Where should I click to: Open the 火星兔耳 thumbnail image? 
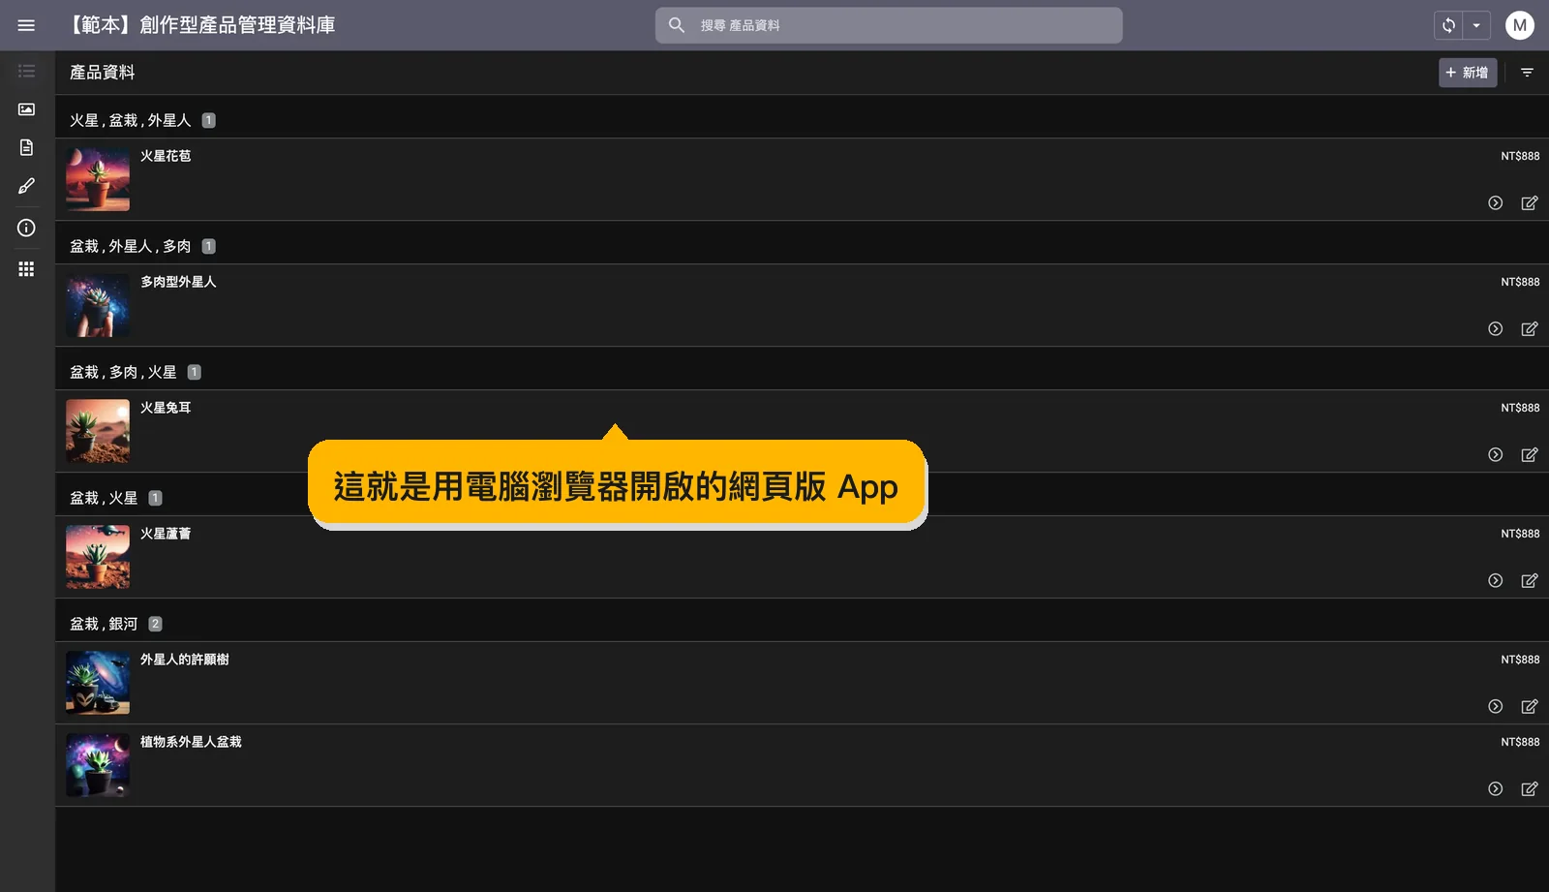(x=98, y=431)
